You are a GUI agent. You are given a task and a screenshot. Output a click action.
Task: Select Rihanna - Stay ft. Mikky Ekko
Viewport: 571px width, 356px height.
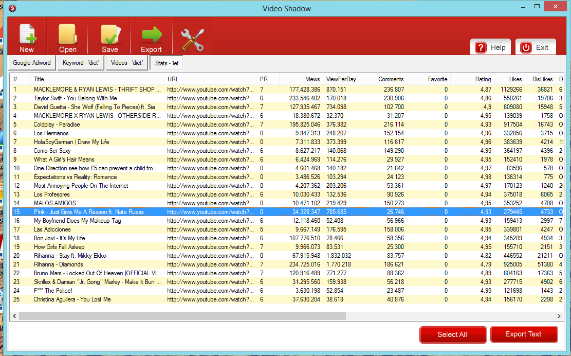pyautogui.click(x=287, y=256)
